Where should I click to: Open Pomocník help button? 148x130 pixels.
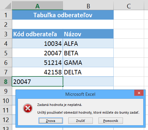tap(111, 121)
